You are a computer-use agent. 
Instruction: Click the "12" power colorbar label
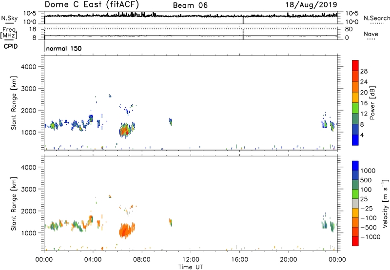(364, 114)
